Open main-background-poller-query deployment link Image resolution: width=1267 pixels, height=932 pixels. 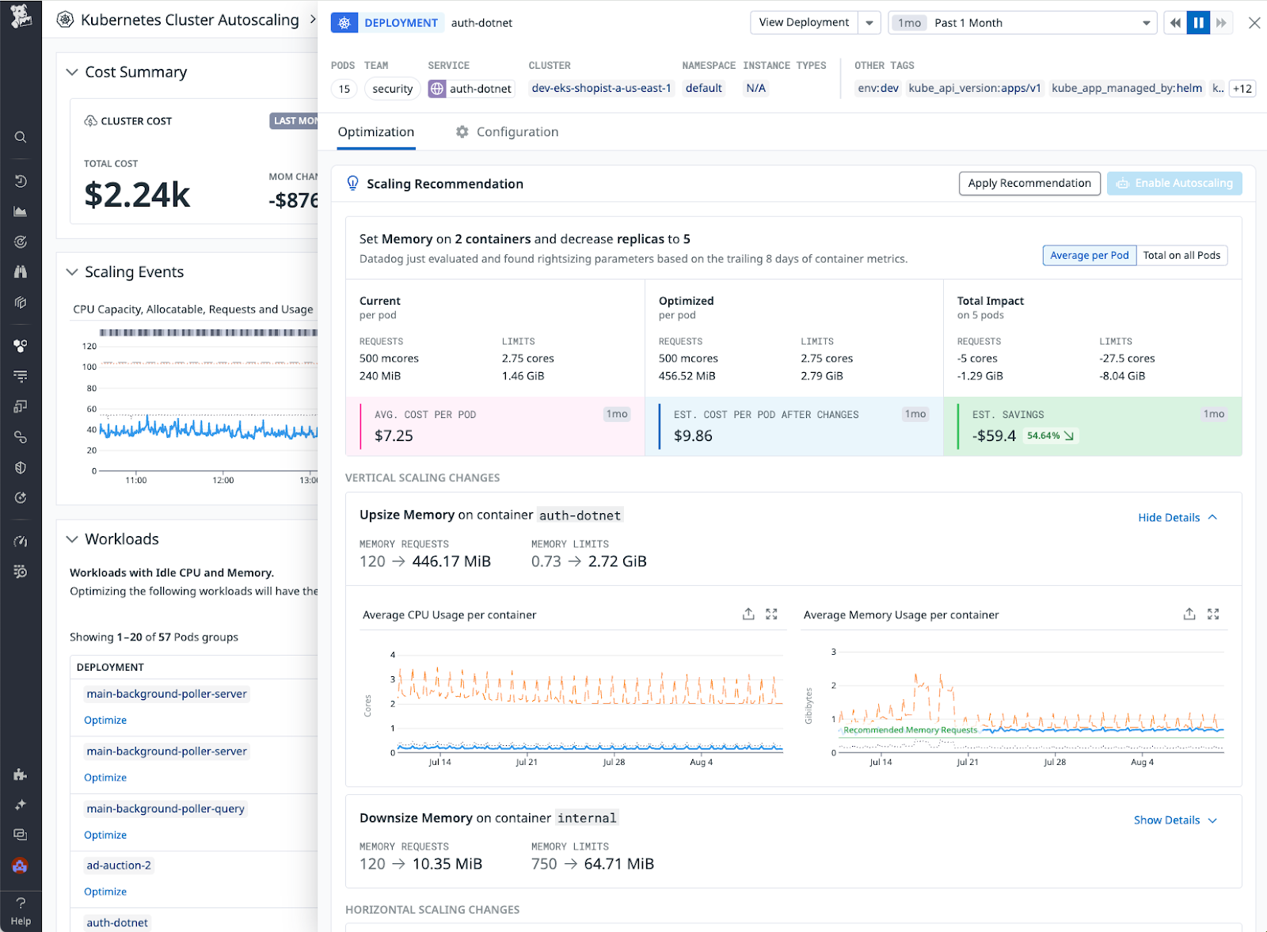pos(166,808)
